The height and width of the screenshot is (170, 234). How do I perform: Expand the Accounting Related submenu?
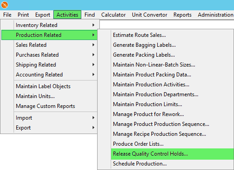click(49, 75)
